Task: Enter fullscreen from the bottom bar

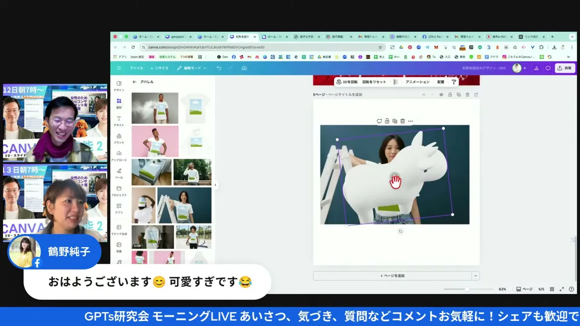Action: pos(562,289)
